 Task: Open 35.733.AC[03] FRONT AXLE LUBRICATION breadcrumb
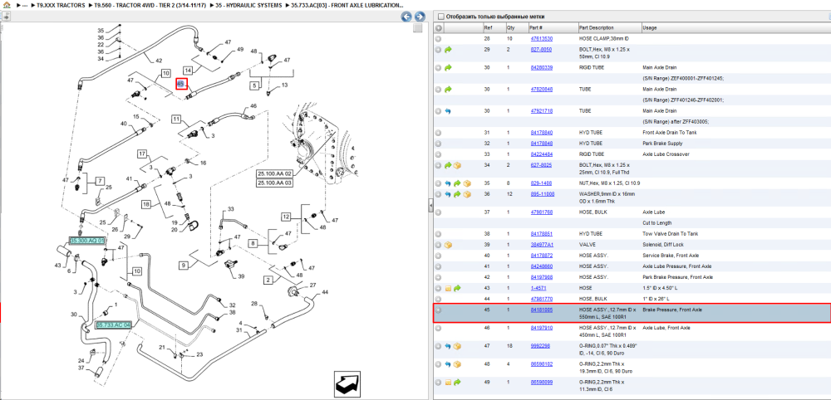347,5
